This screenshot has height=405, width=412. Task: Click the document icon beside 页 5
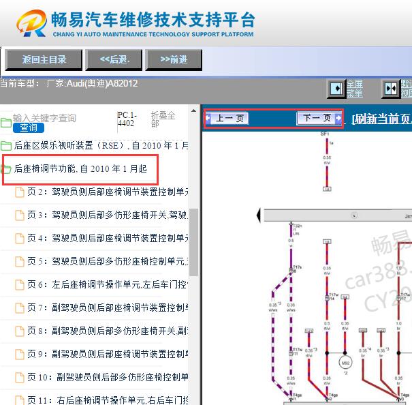tap(20, 262)
